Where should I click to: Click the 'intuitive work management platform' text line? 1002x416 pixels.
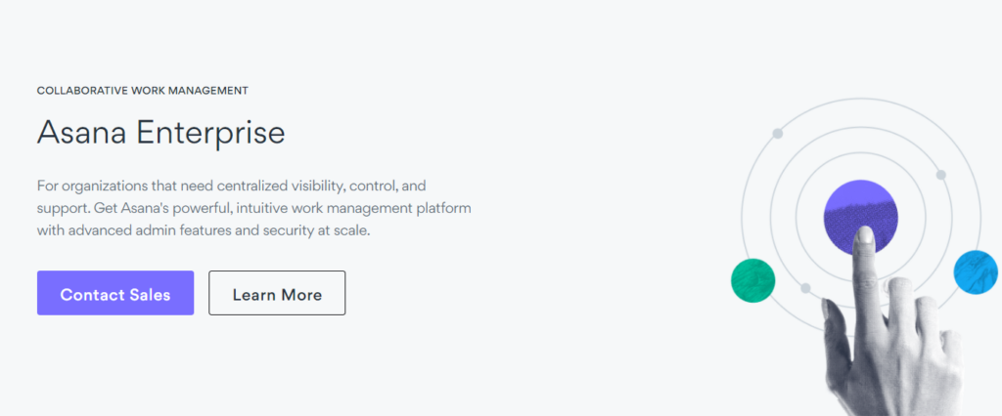(254, 209)
